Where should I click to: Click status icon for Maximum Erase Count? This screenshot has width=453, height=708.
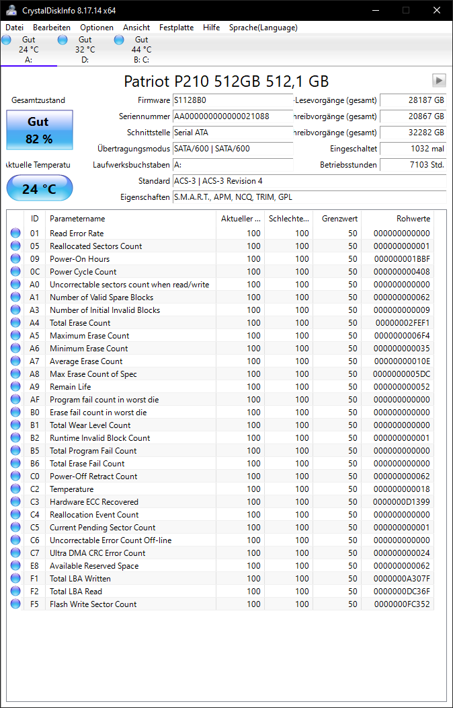15,335
